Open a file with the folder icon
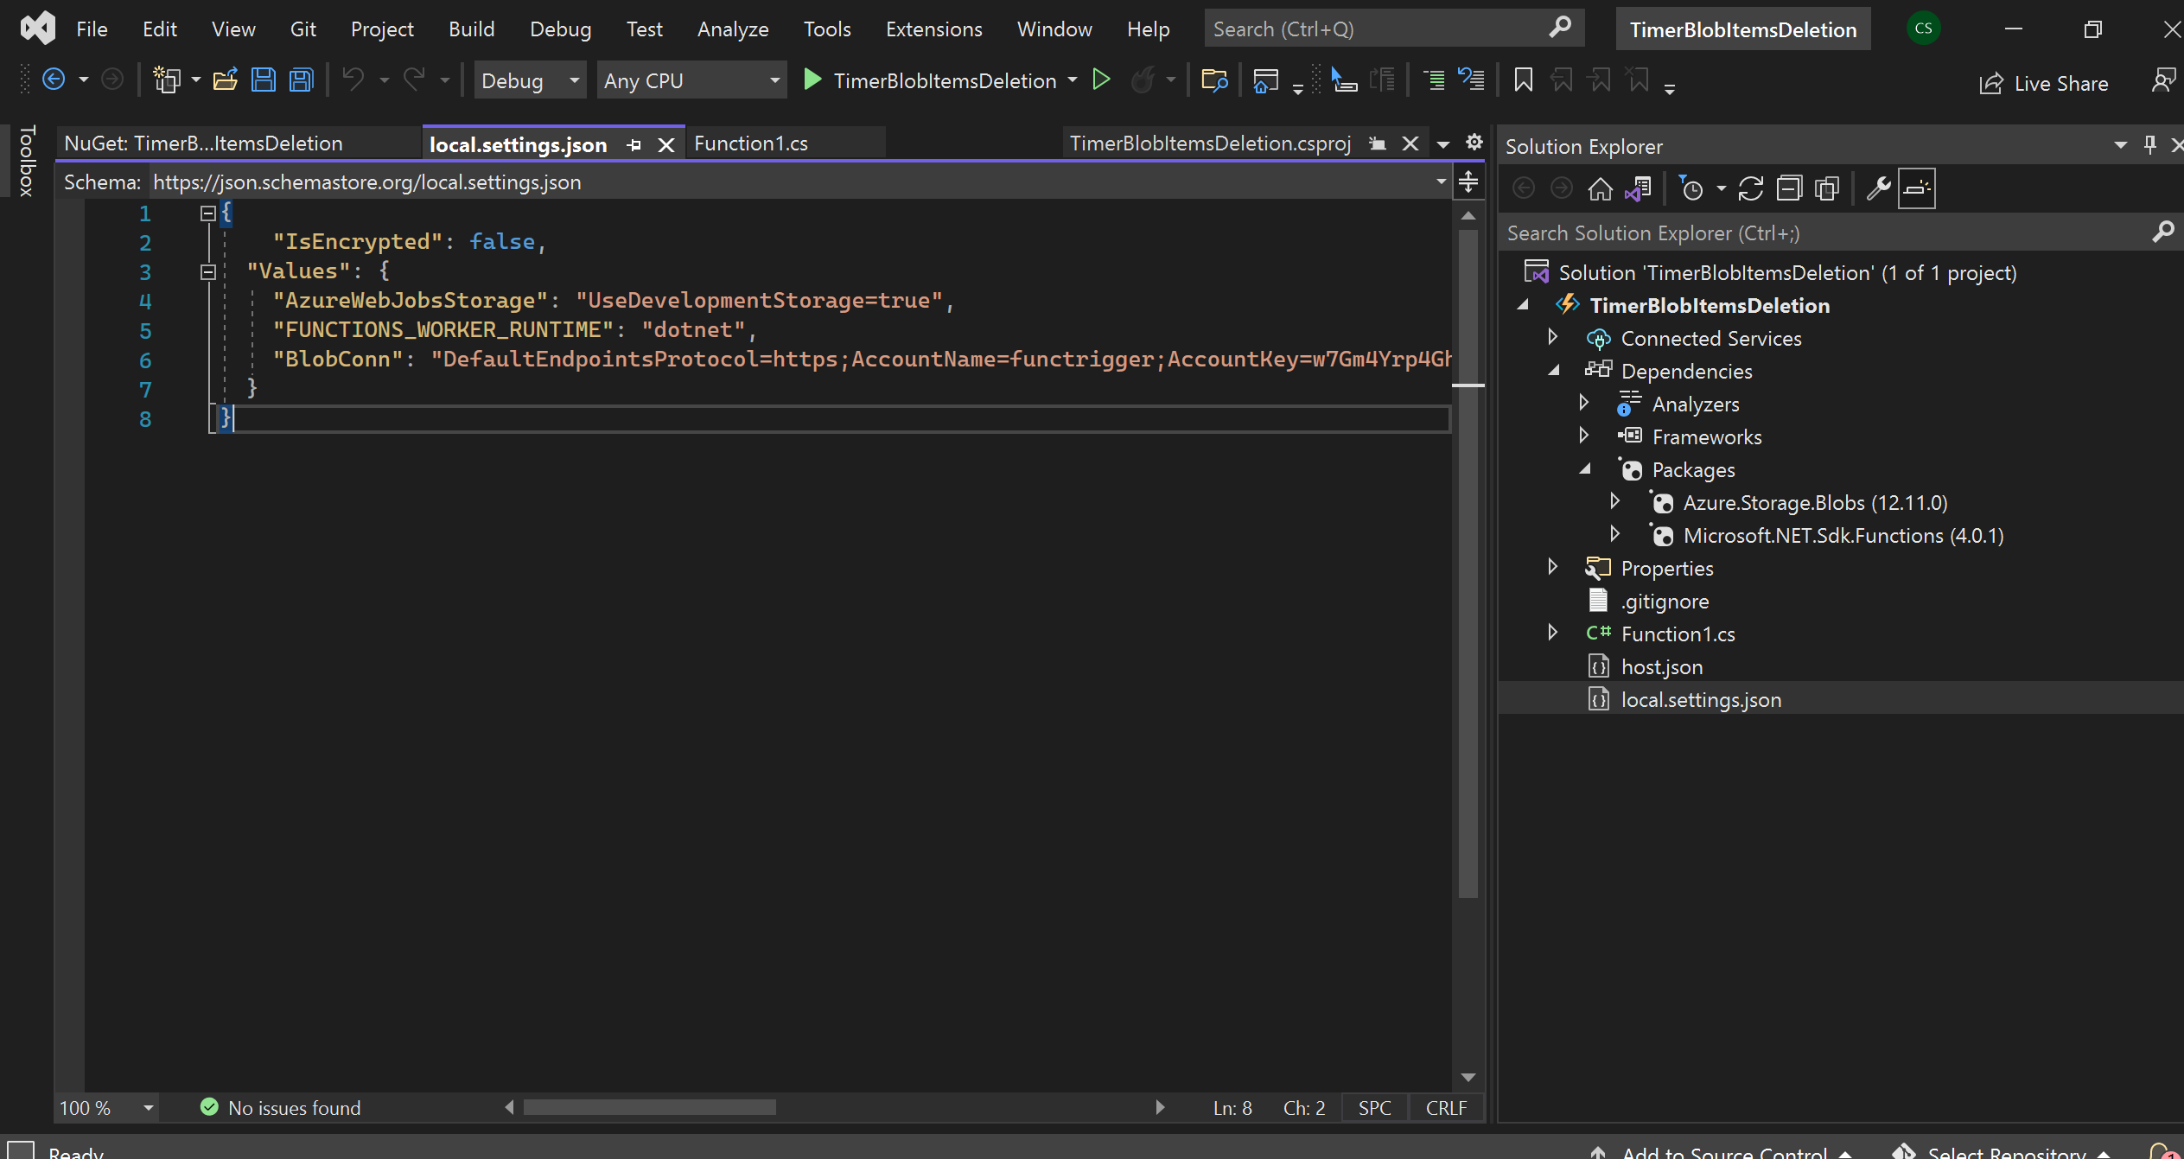The image size is (2184, 1159). [x=226, y=80]
